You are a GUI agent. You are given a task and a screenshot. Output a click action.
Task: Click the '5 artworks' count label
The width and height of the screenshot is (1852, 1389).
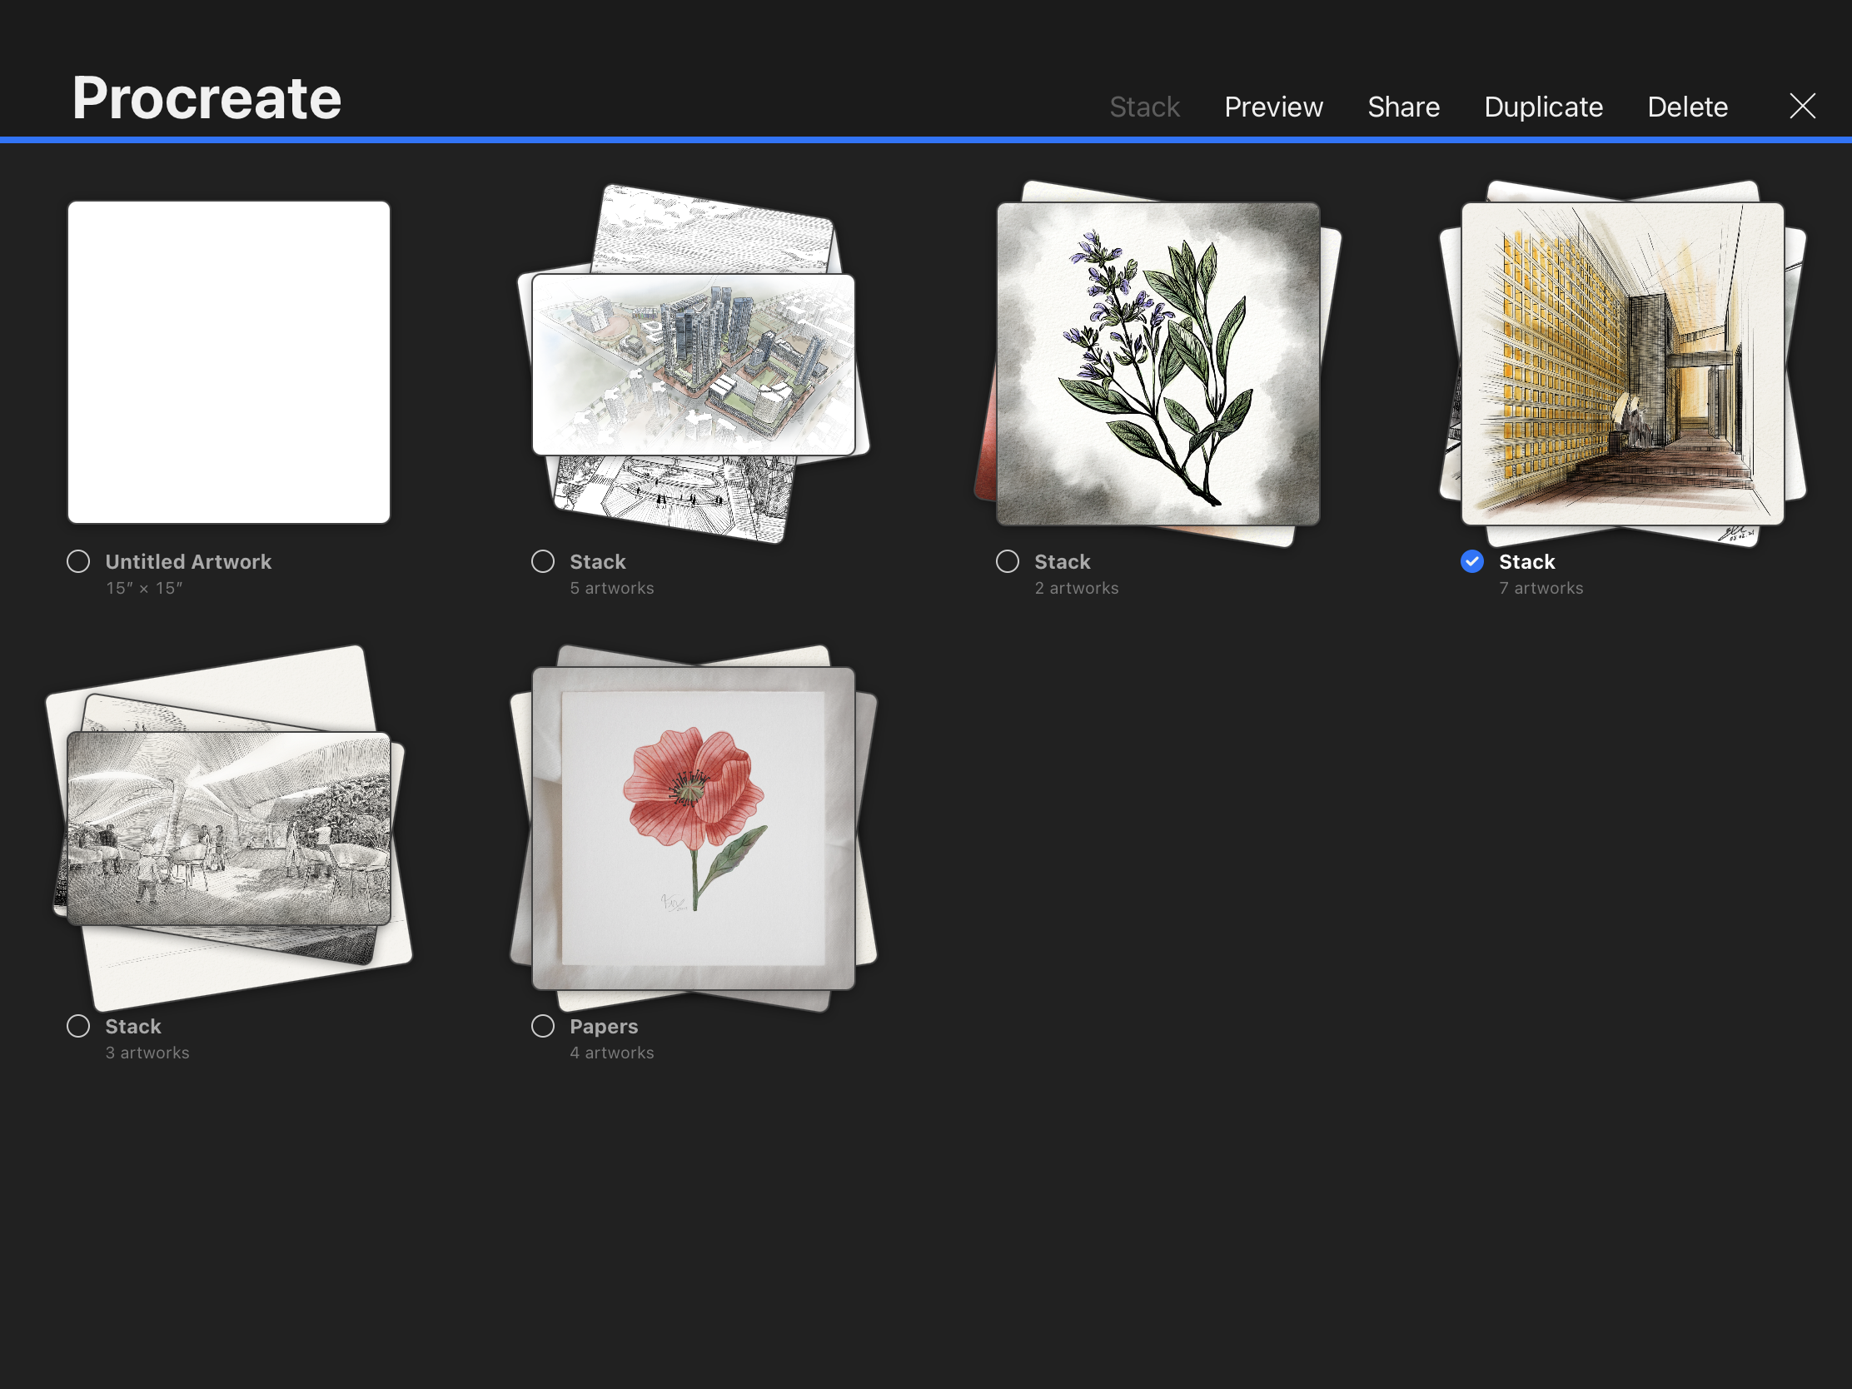tap(612, 588)
